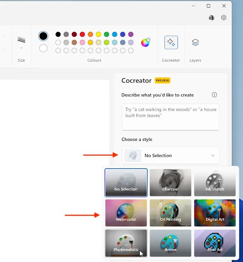Open Paint settings gear icon

point(224,18)
